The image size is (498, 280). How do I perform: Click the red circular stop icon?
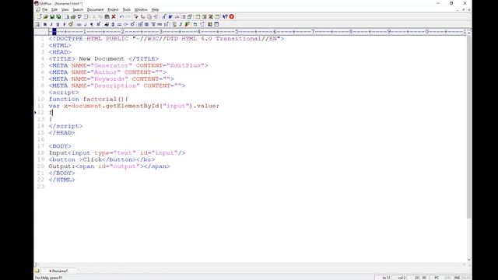tap(232, 16)
